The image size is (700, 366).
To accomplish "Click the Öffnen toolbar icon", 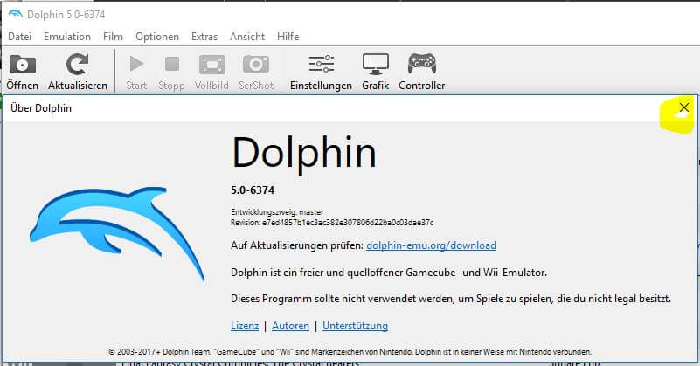I will tap(22, 65).
